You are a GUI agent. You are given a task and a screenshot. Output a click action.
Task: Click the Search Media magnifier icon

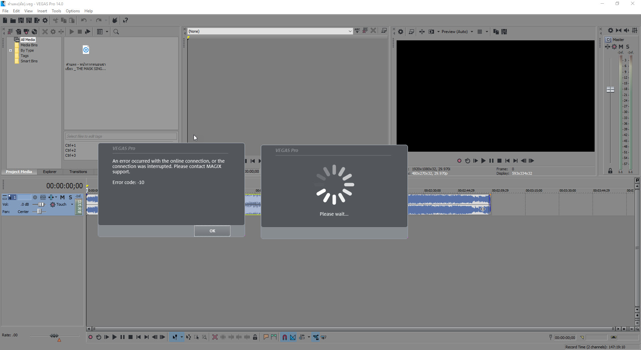coord(116,32)
